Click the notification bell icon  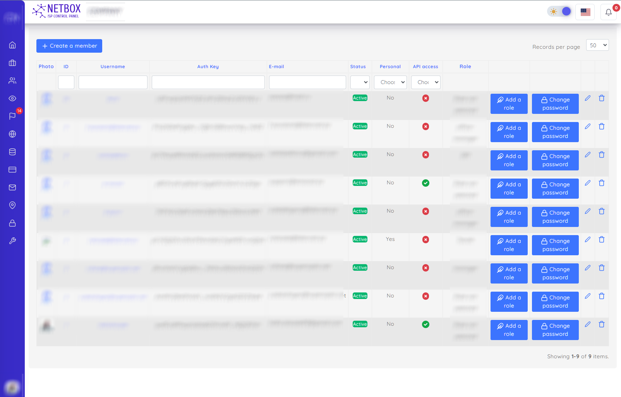pyautogui.click(x=608, y=12)
